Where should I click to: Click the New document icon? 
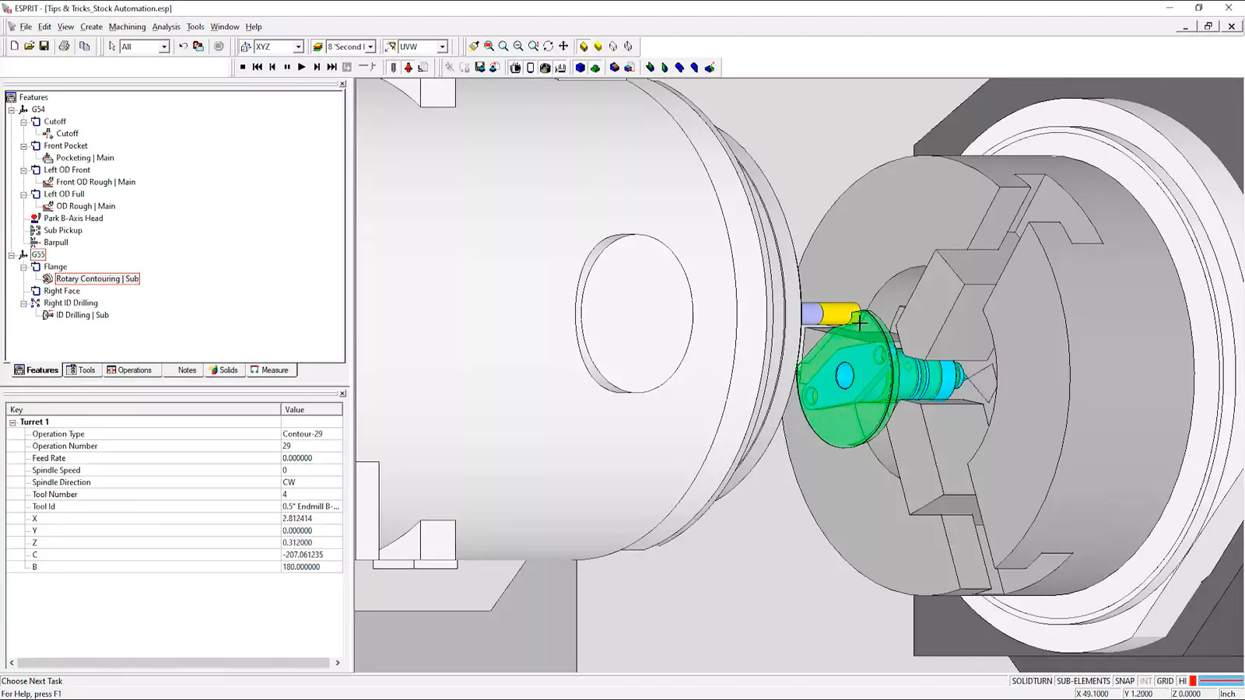(14, 47)
